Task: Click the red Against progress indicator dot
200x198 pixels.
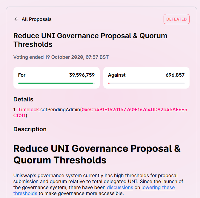Action: pyautogui.click(x=109, y=83)
